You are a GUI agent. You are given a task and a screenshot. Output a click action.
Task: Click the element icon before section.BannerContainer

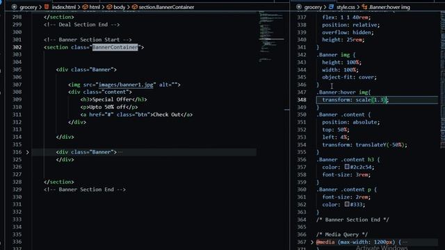click(x=134, y=7)
